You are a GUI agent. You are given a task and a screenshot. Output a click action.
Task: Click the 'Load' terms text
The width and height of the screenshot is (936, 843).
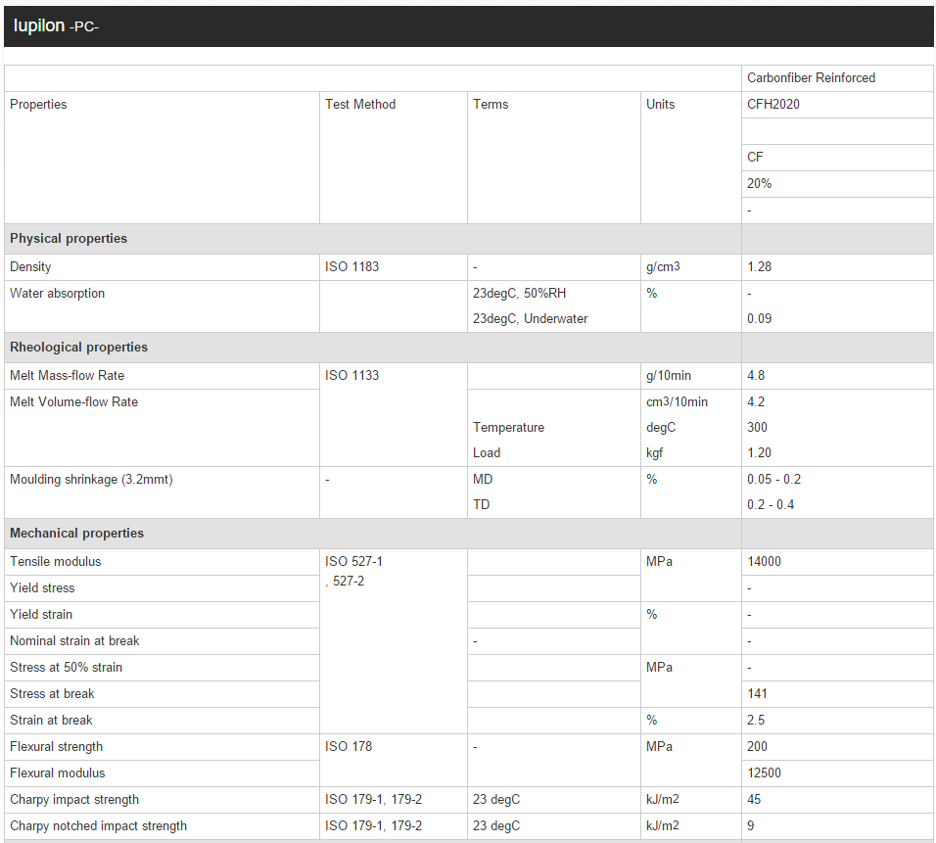487,453
